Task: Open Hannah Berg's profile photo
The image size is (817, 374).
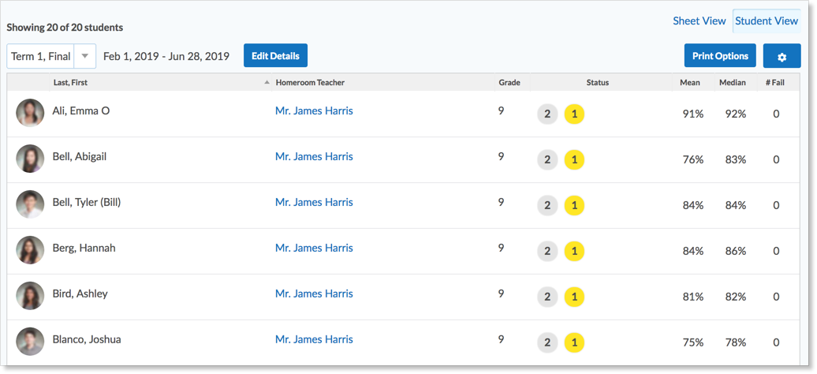Action: point(30,250)
